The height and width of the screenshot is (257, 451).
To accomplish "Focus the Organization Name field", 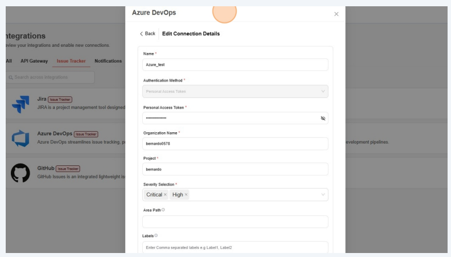I will (x=235, y=144).
